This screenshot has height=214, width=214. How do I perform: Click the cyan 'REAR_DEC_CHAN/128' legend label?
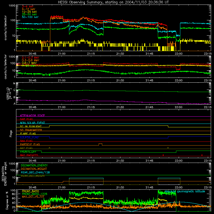[x=35, y=172]
